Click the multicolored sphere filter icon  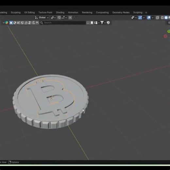7,23
